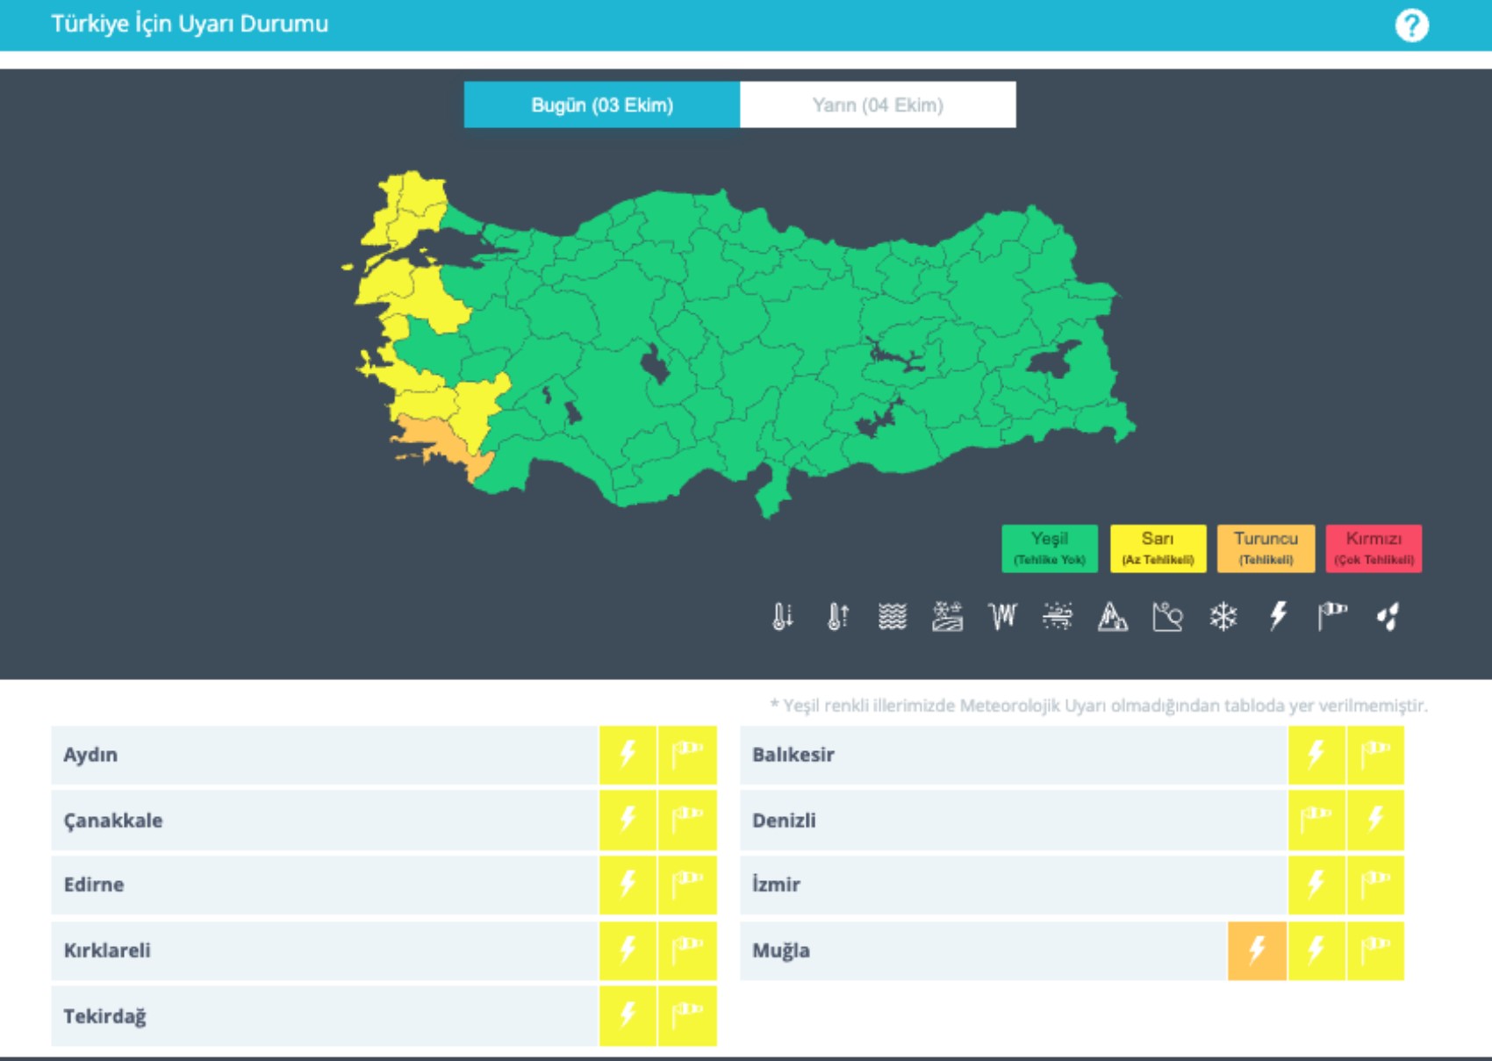Select the Bugün (03 Ekim) tab
The height and width of the screenshot is (1061, 1492).
pyautogui.click(x=602, y=105)
